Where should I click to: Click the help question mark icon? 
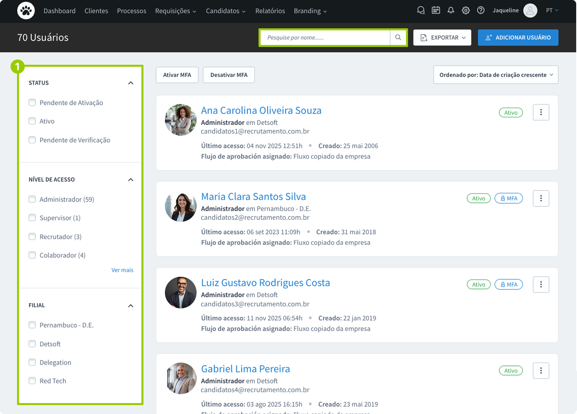(481, 11)
